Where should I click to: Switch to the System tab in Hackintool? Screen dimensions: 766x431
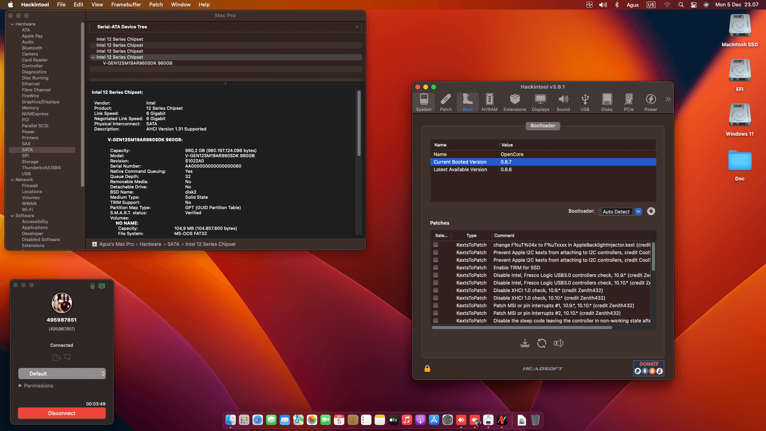coord(424,102)
